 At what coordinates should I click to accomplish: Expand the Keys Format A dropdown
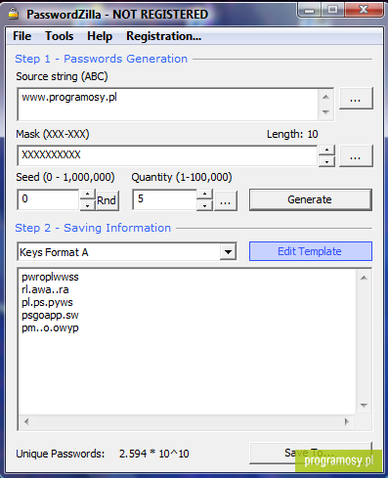228,252
